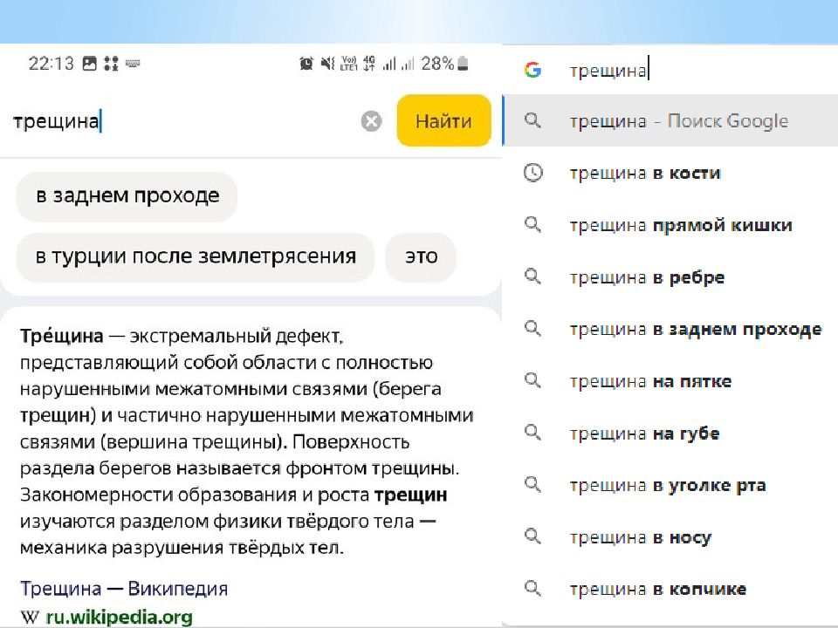The image size is (838, 628).
Task: Tap the battery icon at 28%
Action: (463, 64)
